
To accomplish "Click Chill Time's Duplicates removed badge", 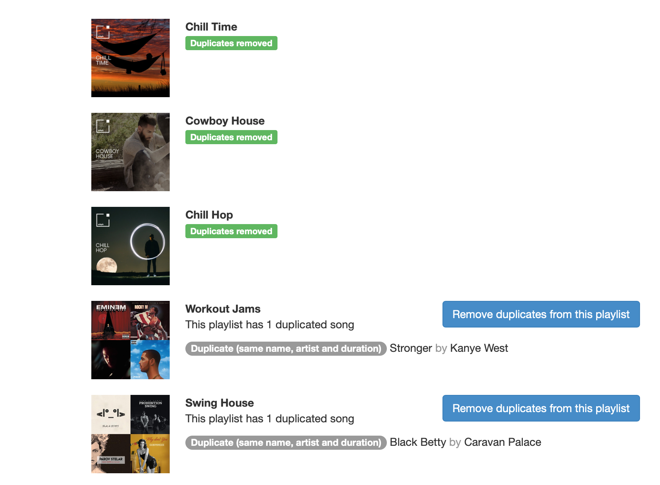I will coord(231,43).
